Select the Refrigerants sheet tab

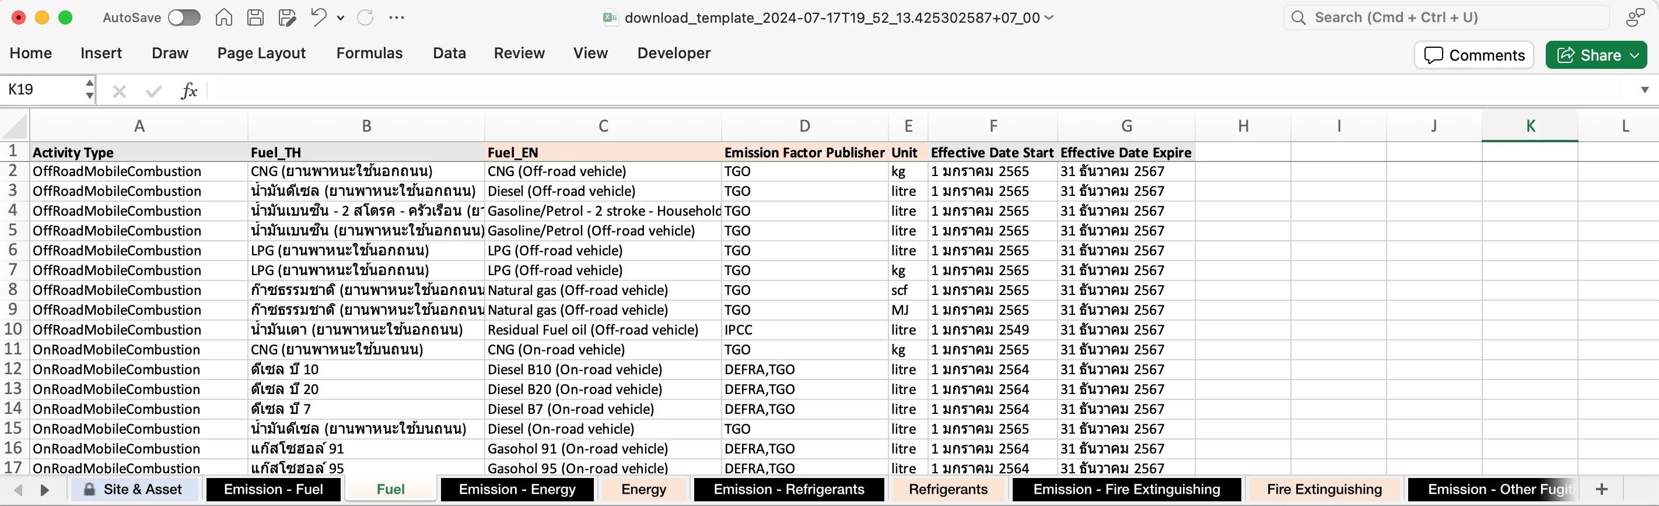point(947,489)
